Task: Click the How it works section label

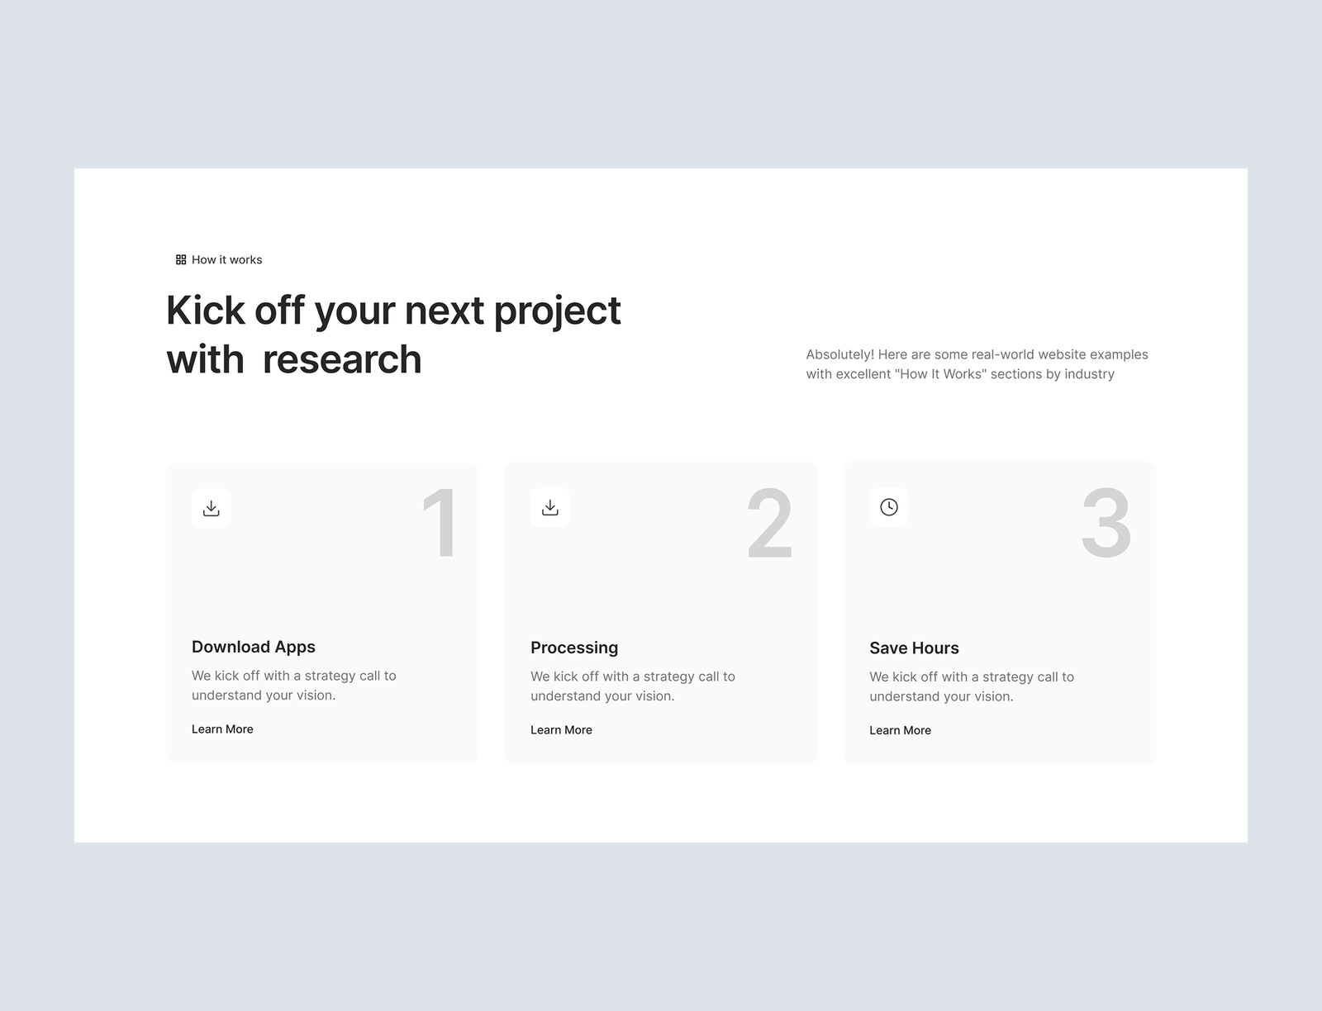Action: (x=227, y=259)
